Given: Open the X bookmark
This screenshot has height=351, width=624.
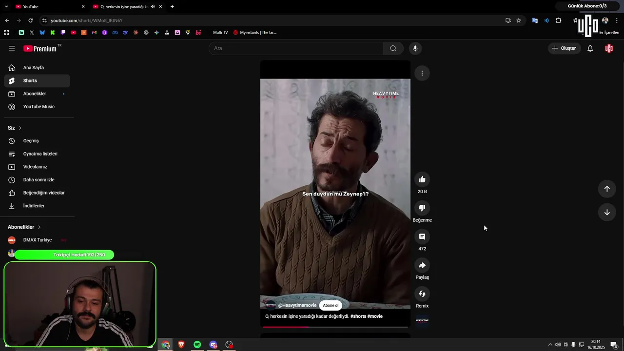Looking at the screenshot, I should pos(32,33).
